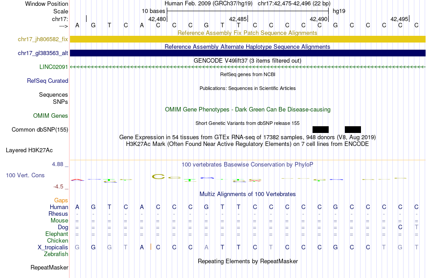Click the 42,495 ruler coordinate
426x278 pixels.
[x=399, y=19]
